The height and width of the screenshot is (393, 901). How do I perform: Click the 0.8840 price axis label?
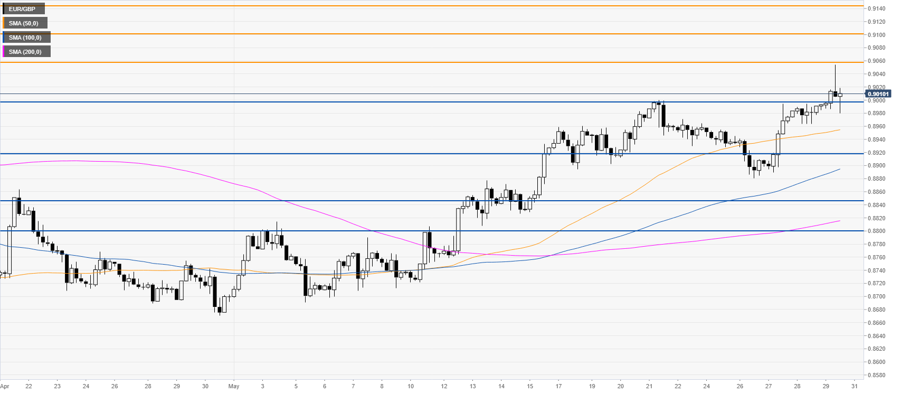point(878,205)
